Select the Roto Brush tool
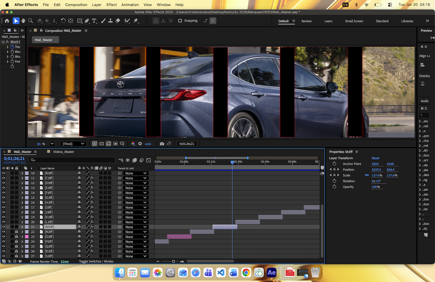 127,21
